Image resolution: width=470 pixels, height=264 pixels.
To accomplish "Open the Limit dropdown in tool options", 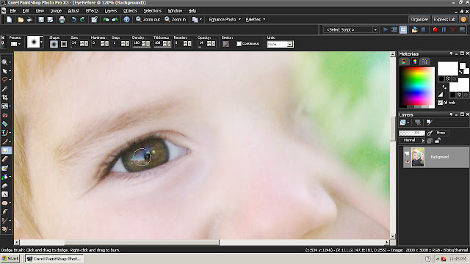I will 280,44.
